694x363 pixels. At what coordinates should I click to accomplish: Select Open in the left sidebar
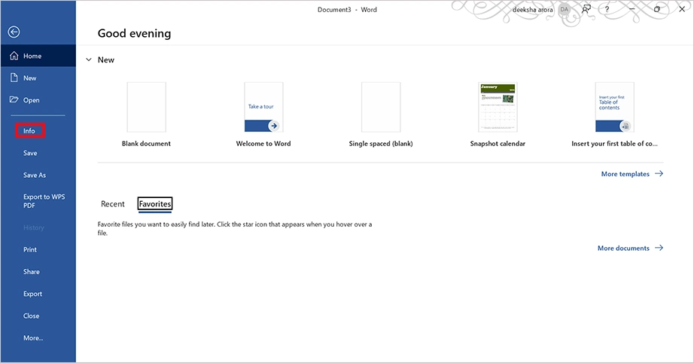tap(38, 100)
